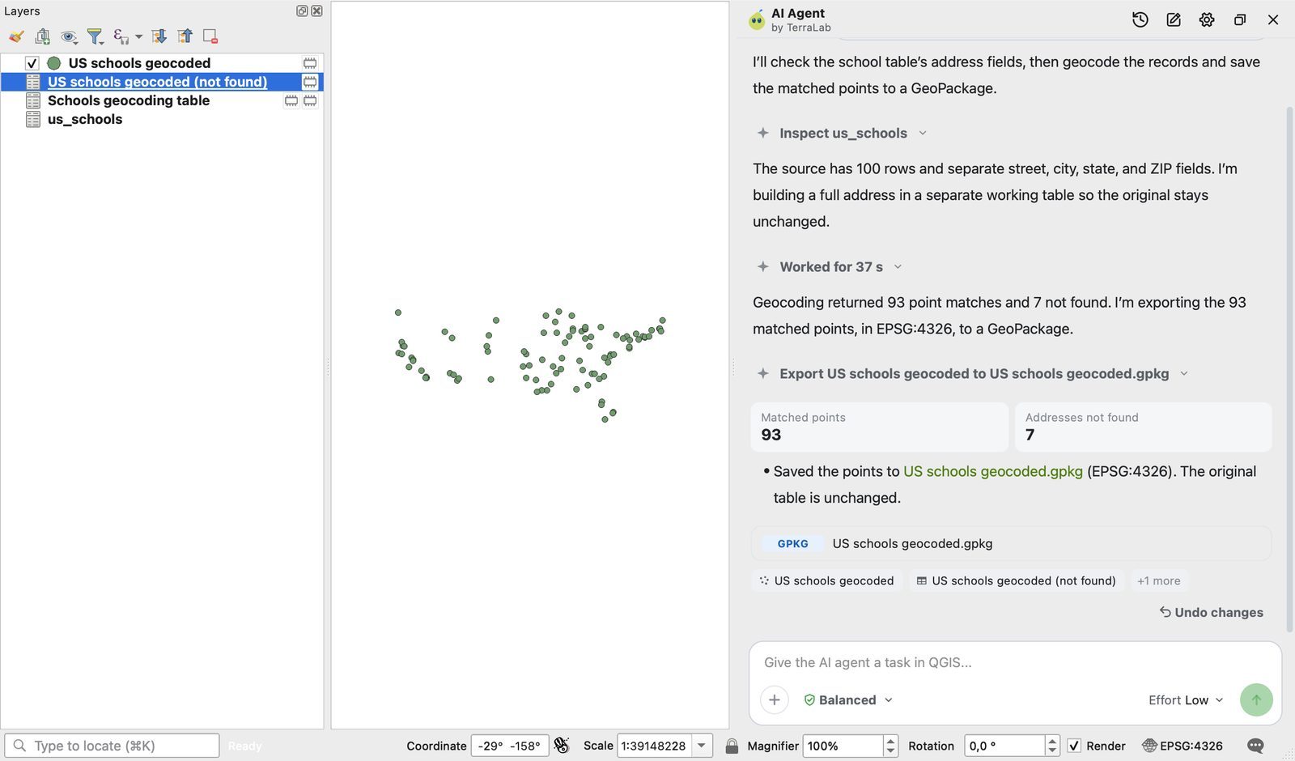This screenshot has width=1295, height=761.
Task: Toggle the Render checkbox
Action: point(1074,746)
